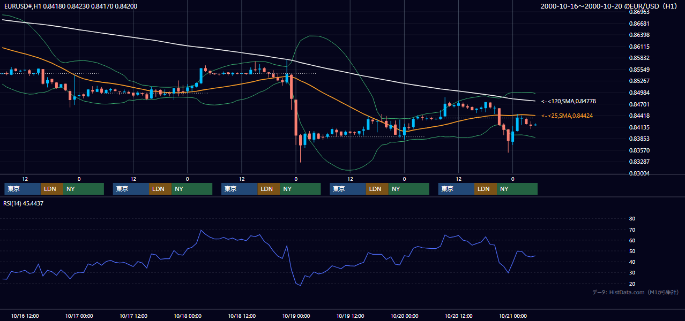The width and height of the screenshot is (685, 321).
Task: Click price axis value 0.84701
Action: [x=639, y=104]
